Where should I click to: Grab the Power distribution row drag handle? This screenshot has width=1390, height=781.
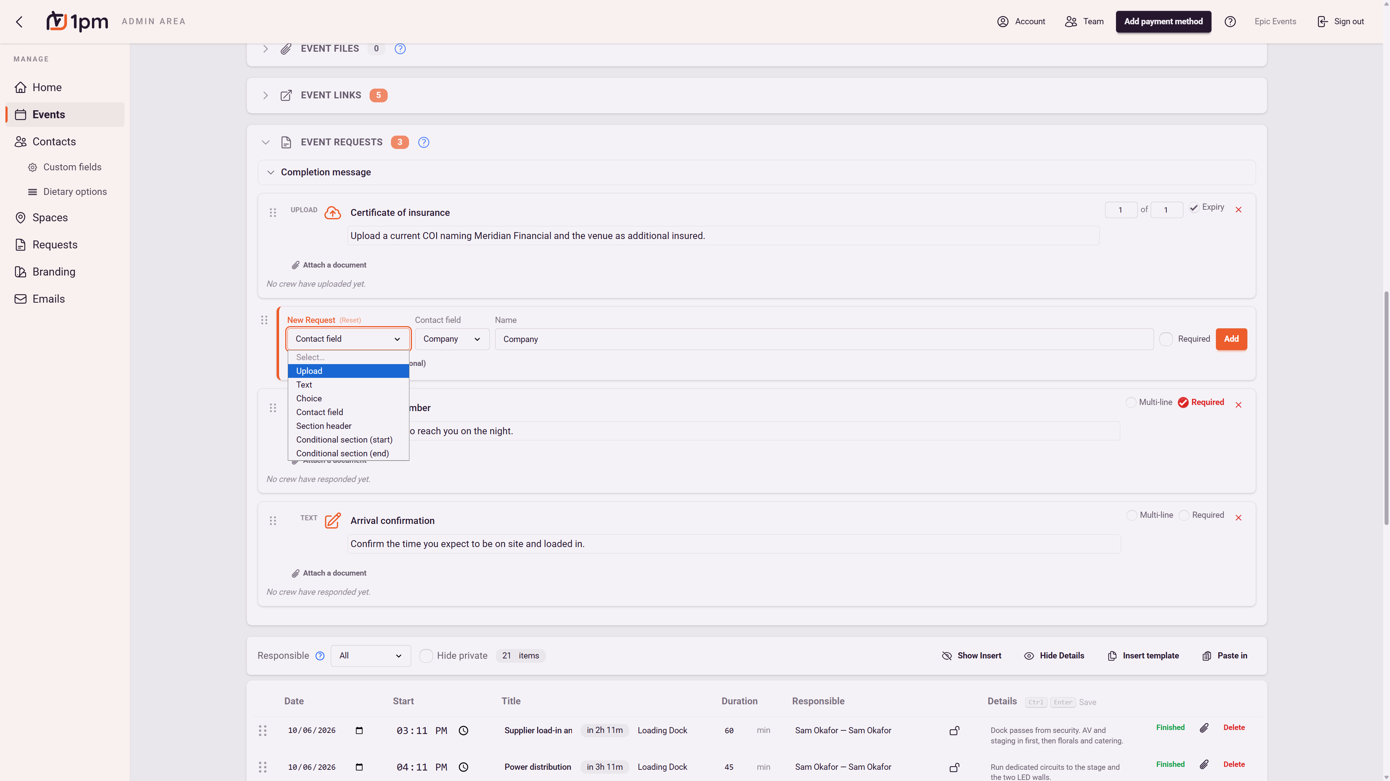pyautogui.click(x=263, y=767)
